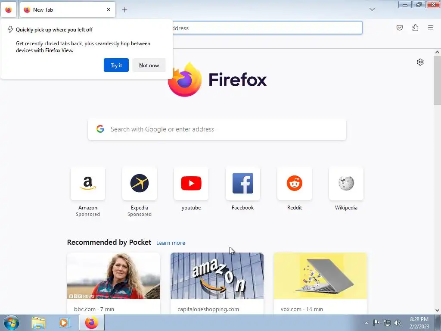Click Firefox taskbar button
This screenshot has width=441, height=331.
(92, 323)
